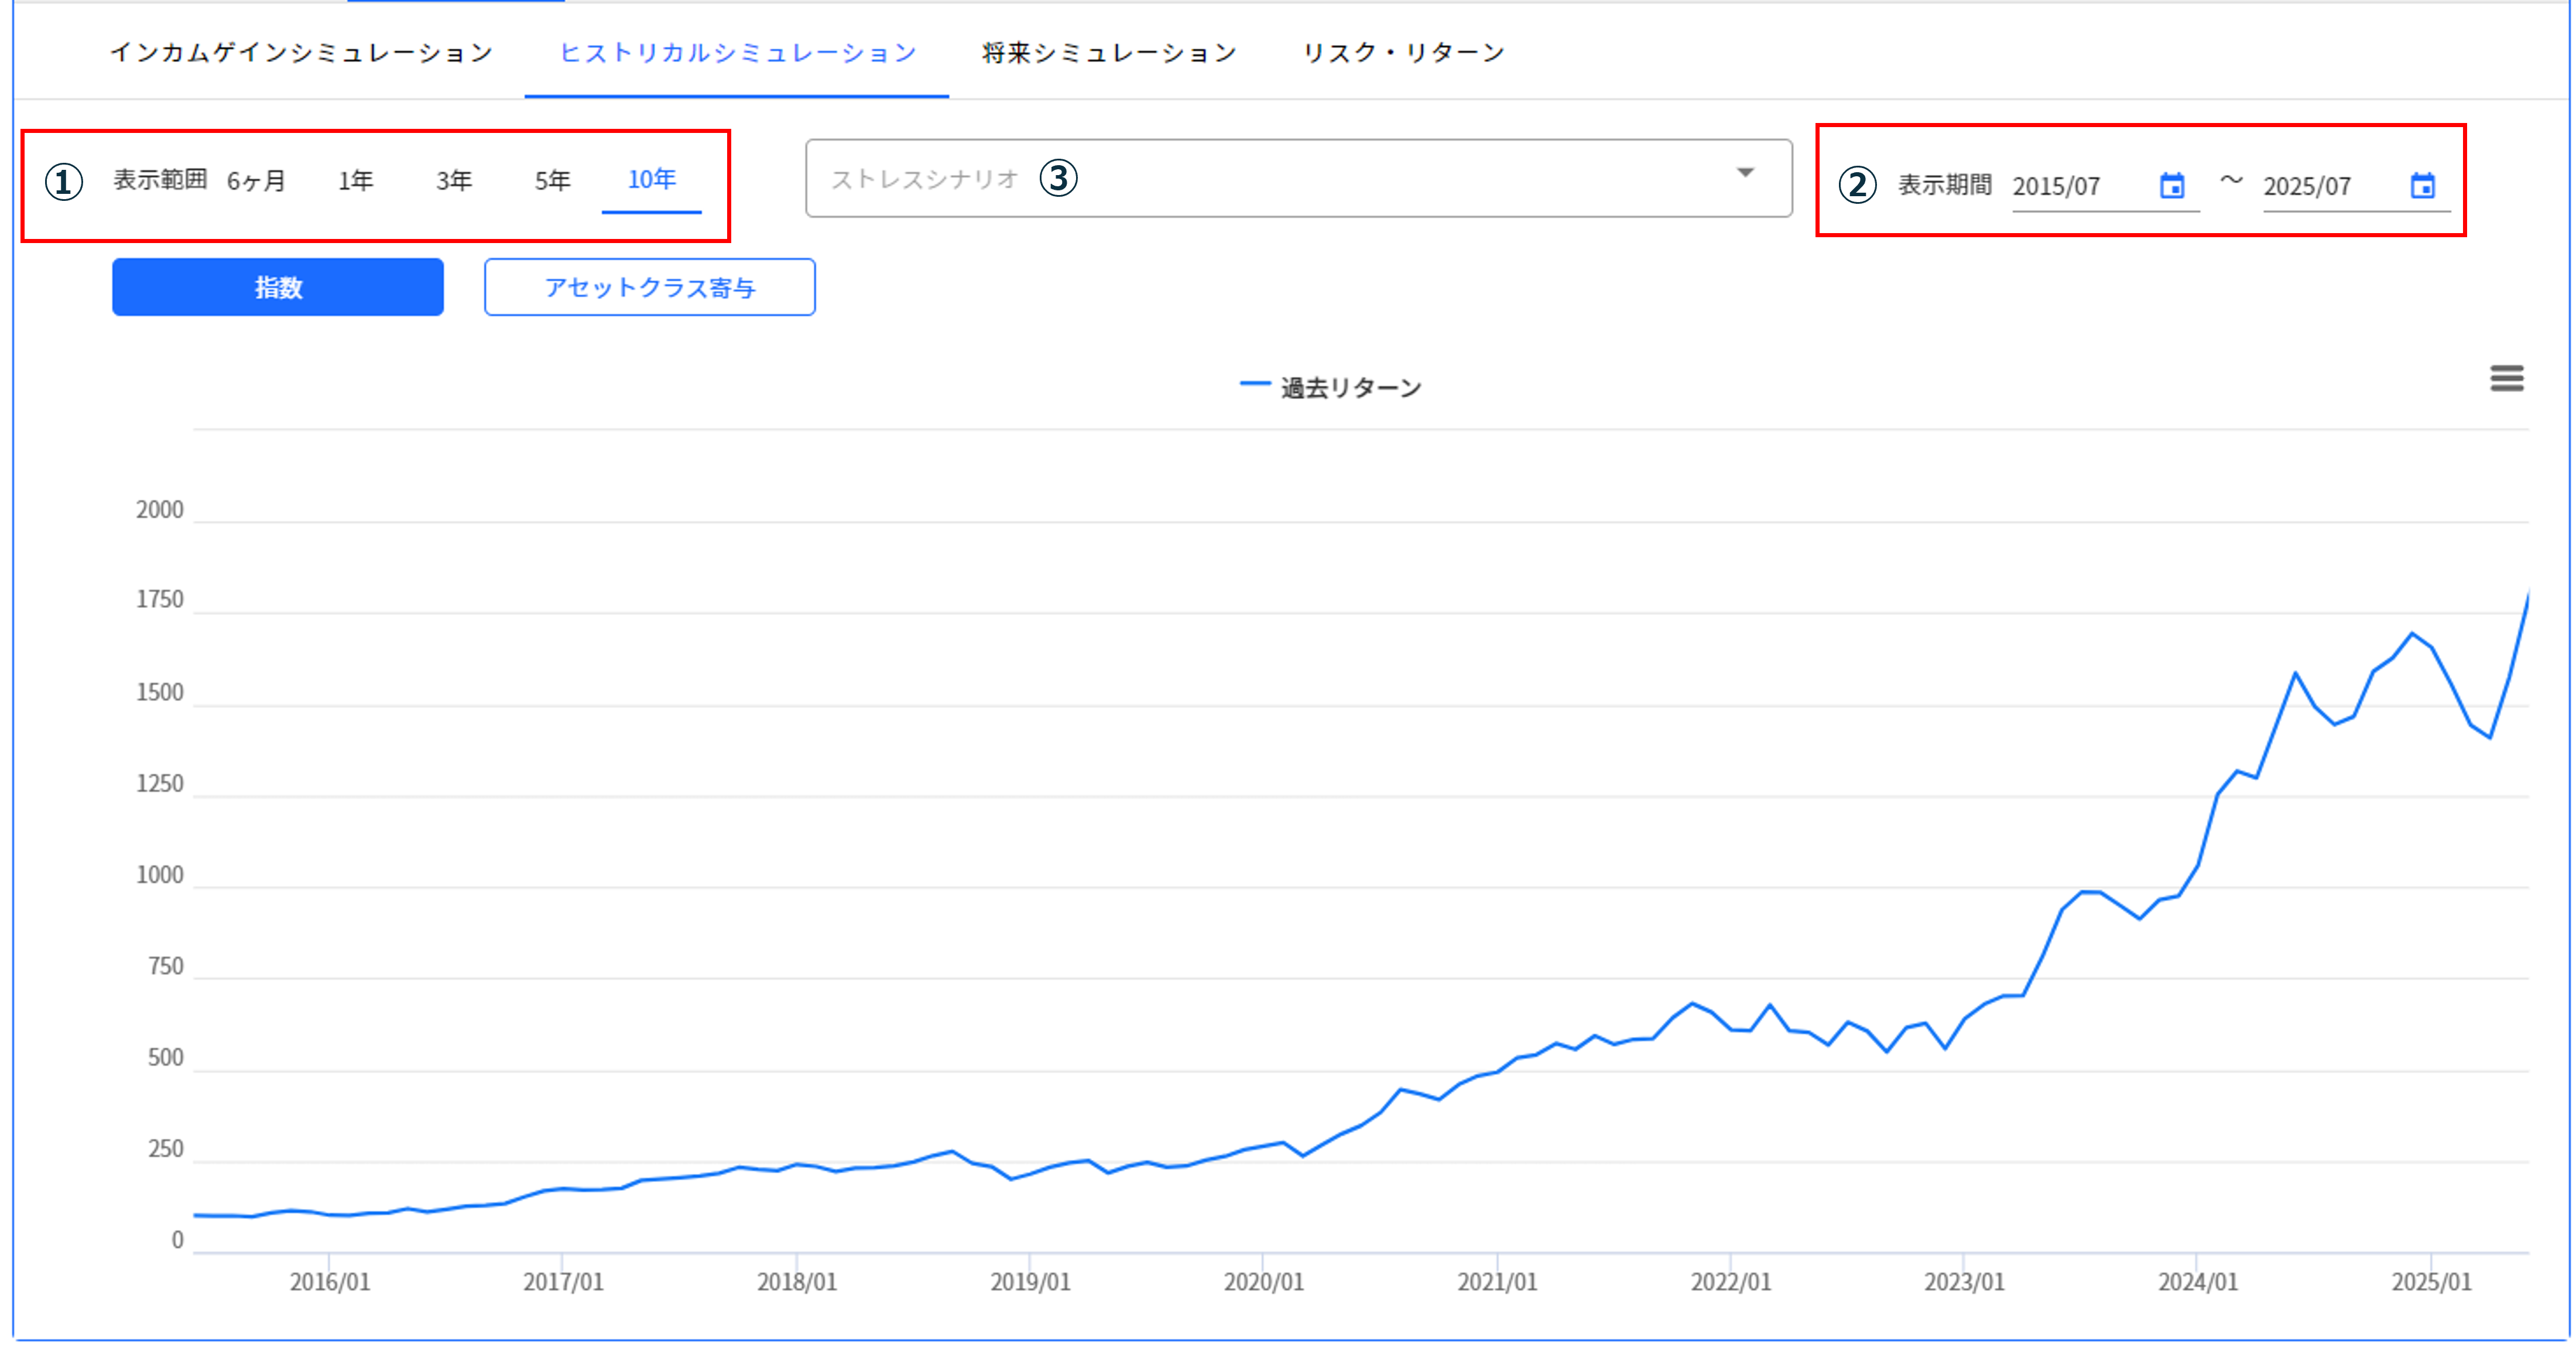Switch to the 将来シミュレーション tab
Viewport: 2576px width, 1350px height.
click(x=1110, y=52)
